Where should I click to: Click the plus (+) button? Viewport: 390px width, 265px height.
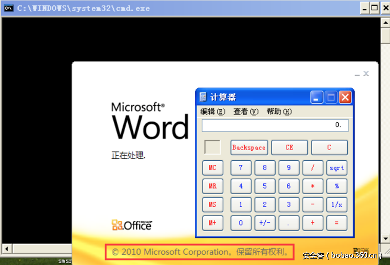[x=313, y=223]
